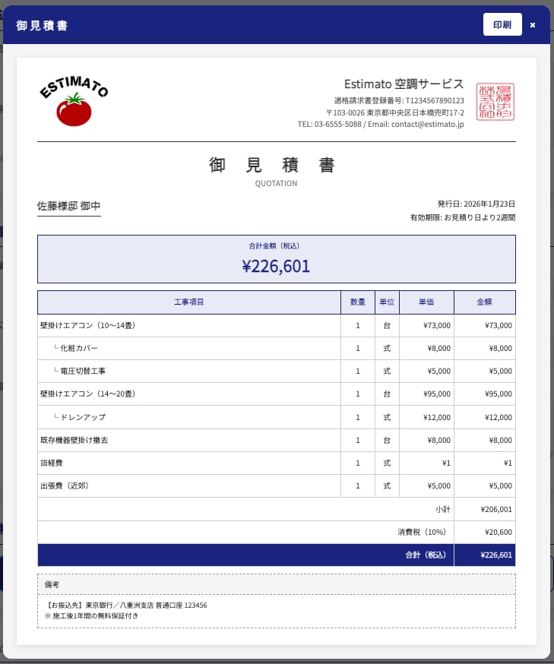554x664 pixels.
Task: Click the 単価 column header
Action: (426, 302)
